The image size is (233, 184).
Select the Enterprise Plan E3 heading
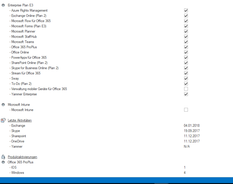click(20, 5)
